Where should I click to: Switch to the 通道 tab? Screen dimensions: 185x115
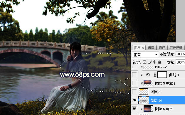[151, 48]
